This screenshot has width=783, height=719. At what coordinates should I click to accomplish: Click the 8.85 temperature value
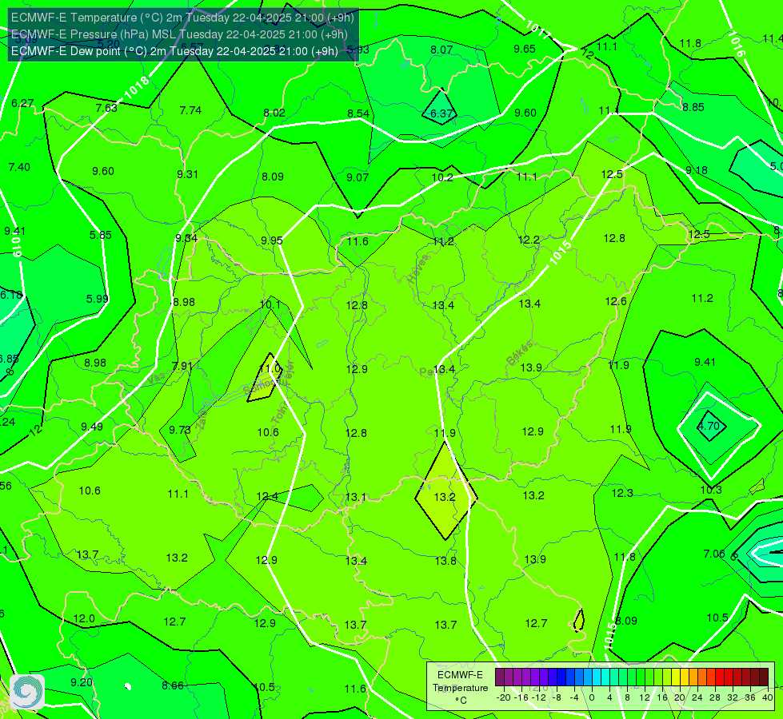693,107
